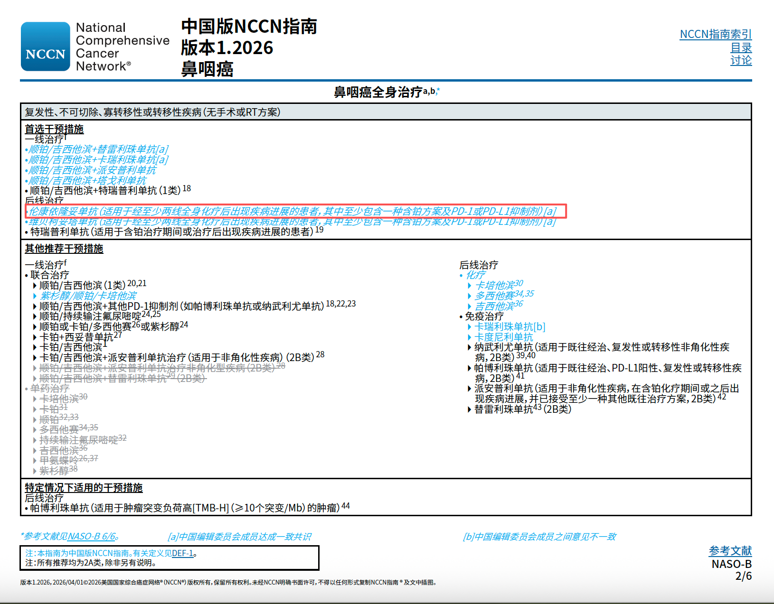Click the 参考文献 link at bottom right

point(730,551)
